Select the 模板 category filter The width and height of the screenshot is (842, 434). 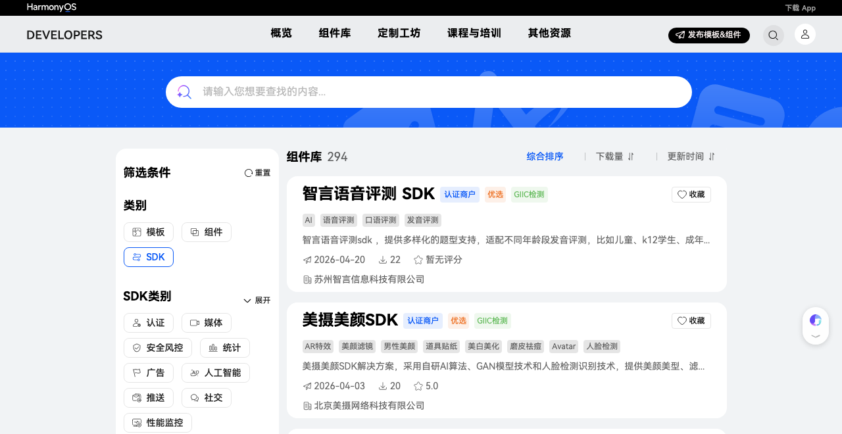(149, 232)
